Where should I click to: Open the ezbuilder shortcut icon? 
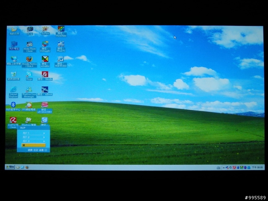(45, 62)
